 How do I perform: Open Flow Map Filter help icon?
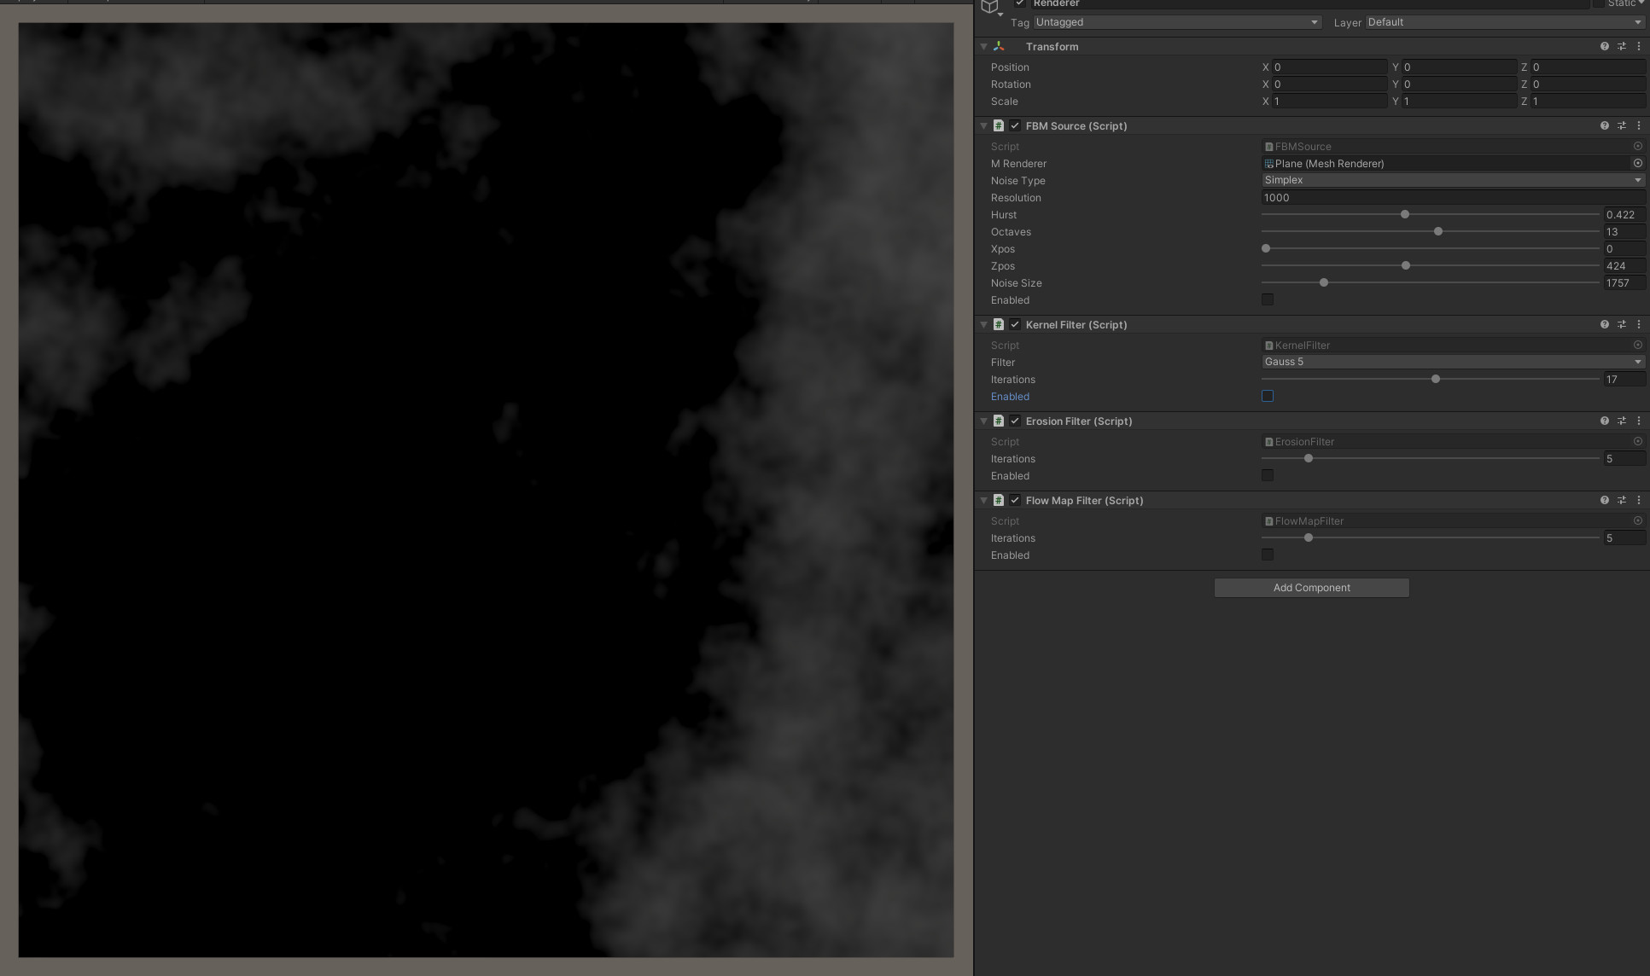click(1604, 500)
